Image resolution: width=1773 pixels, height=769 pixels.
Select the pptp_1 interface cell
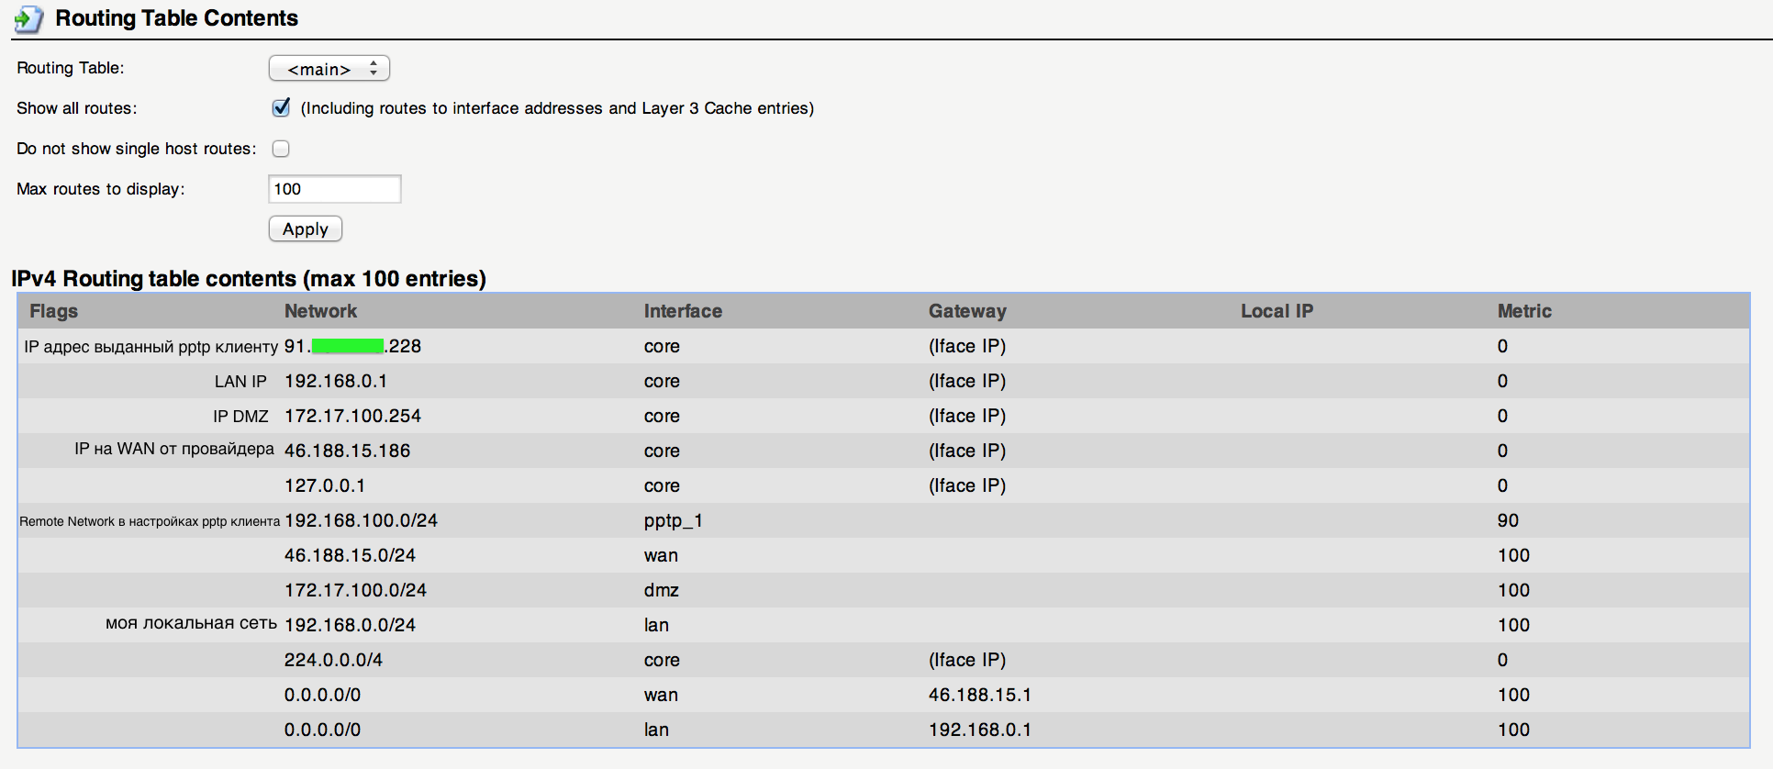[x=673, y=520]
